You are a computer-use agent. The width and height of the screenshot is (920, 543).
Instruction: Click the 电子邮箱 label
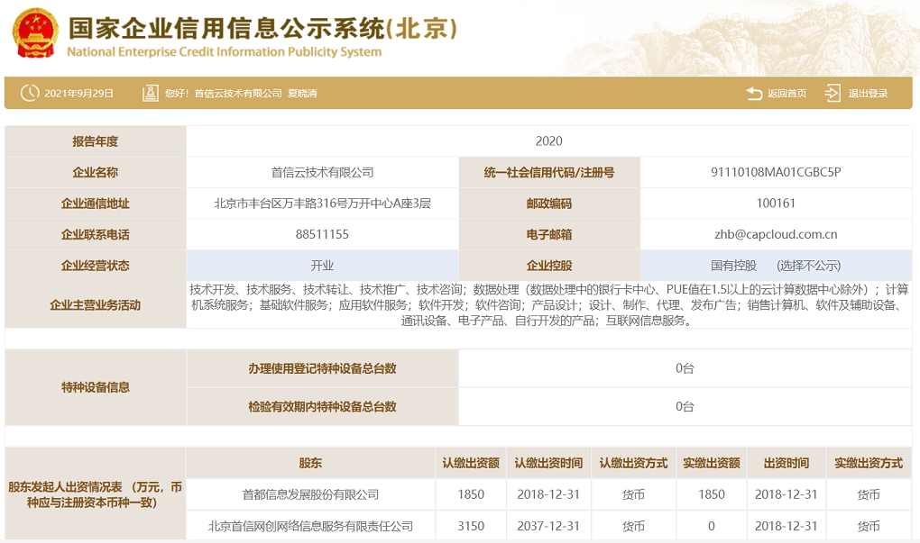pyautogui.click(x=549, y=234)
